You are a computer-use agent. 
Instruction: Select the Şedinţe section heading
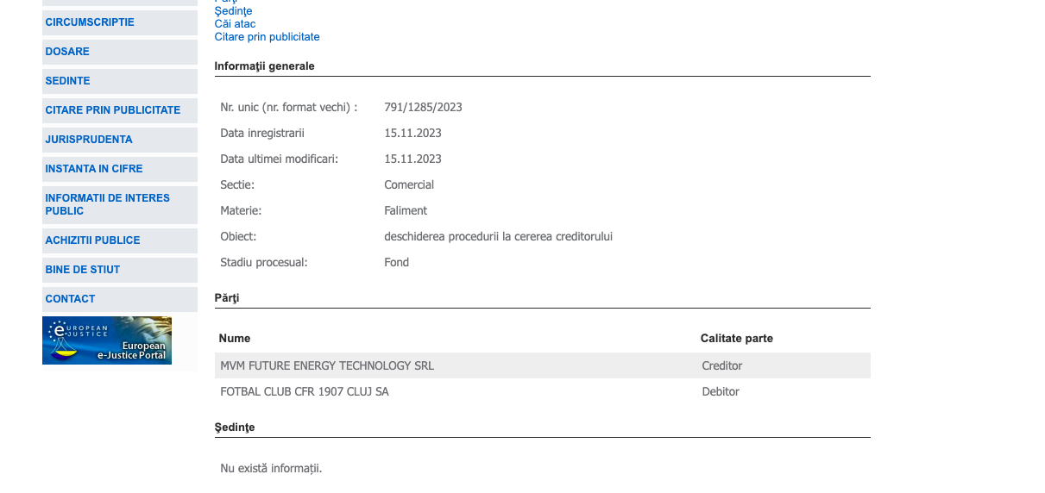[x=235, y=427]
